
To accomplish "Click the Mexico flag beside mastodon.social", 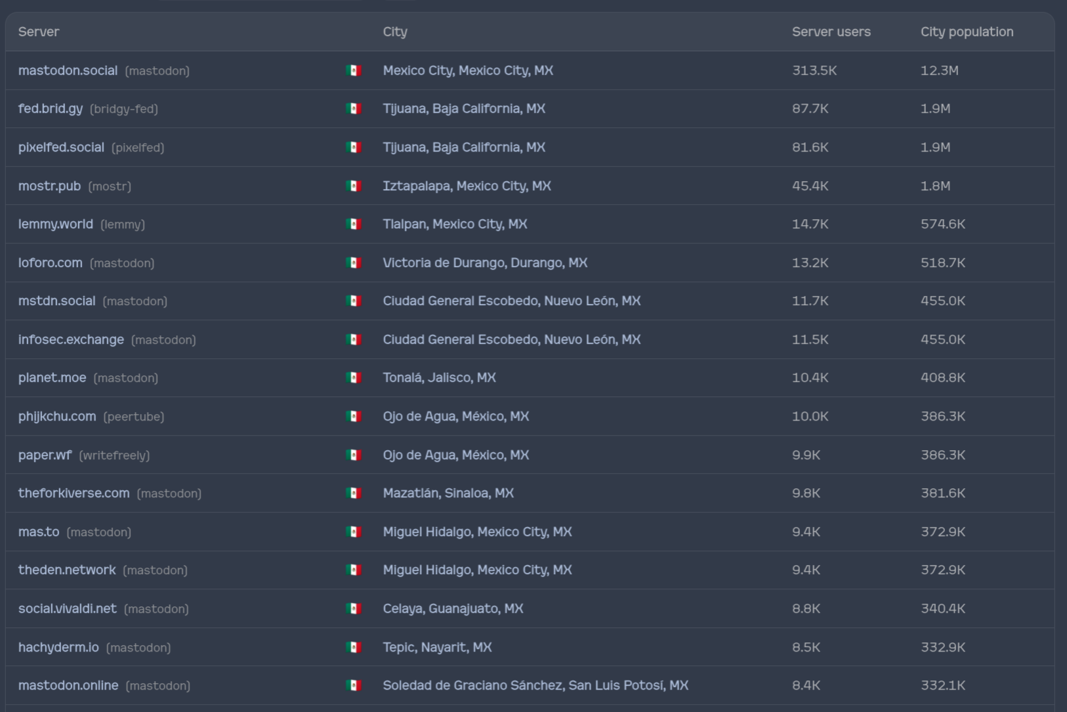I will tap(354, 70).
